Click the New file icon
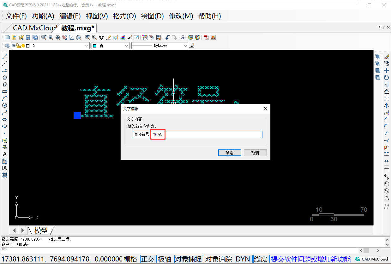 (x=7, y=37)
